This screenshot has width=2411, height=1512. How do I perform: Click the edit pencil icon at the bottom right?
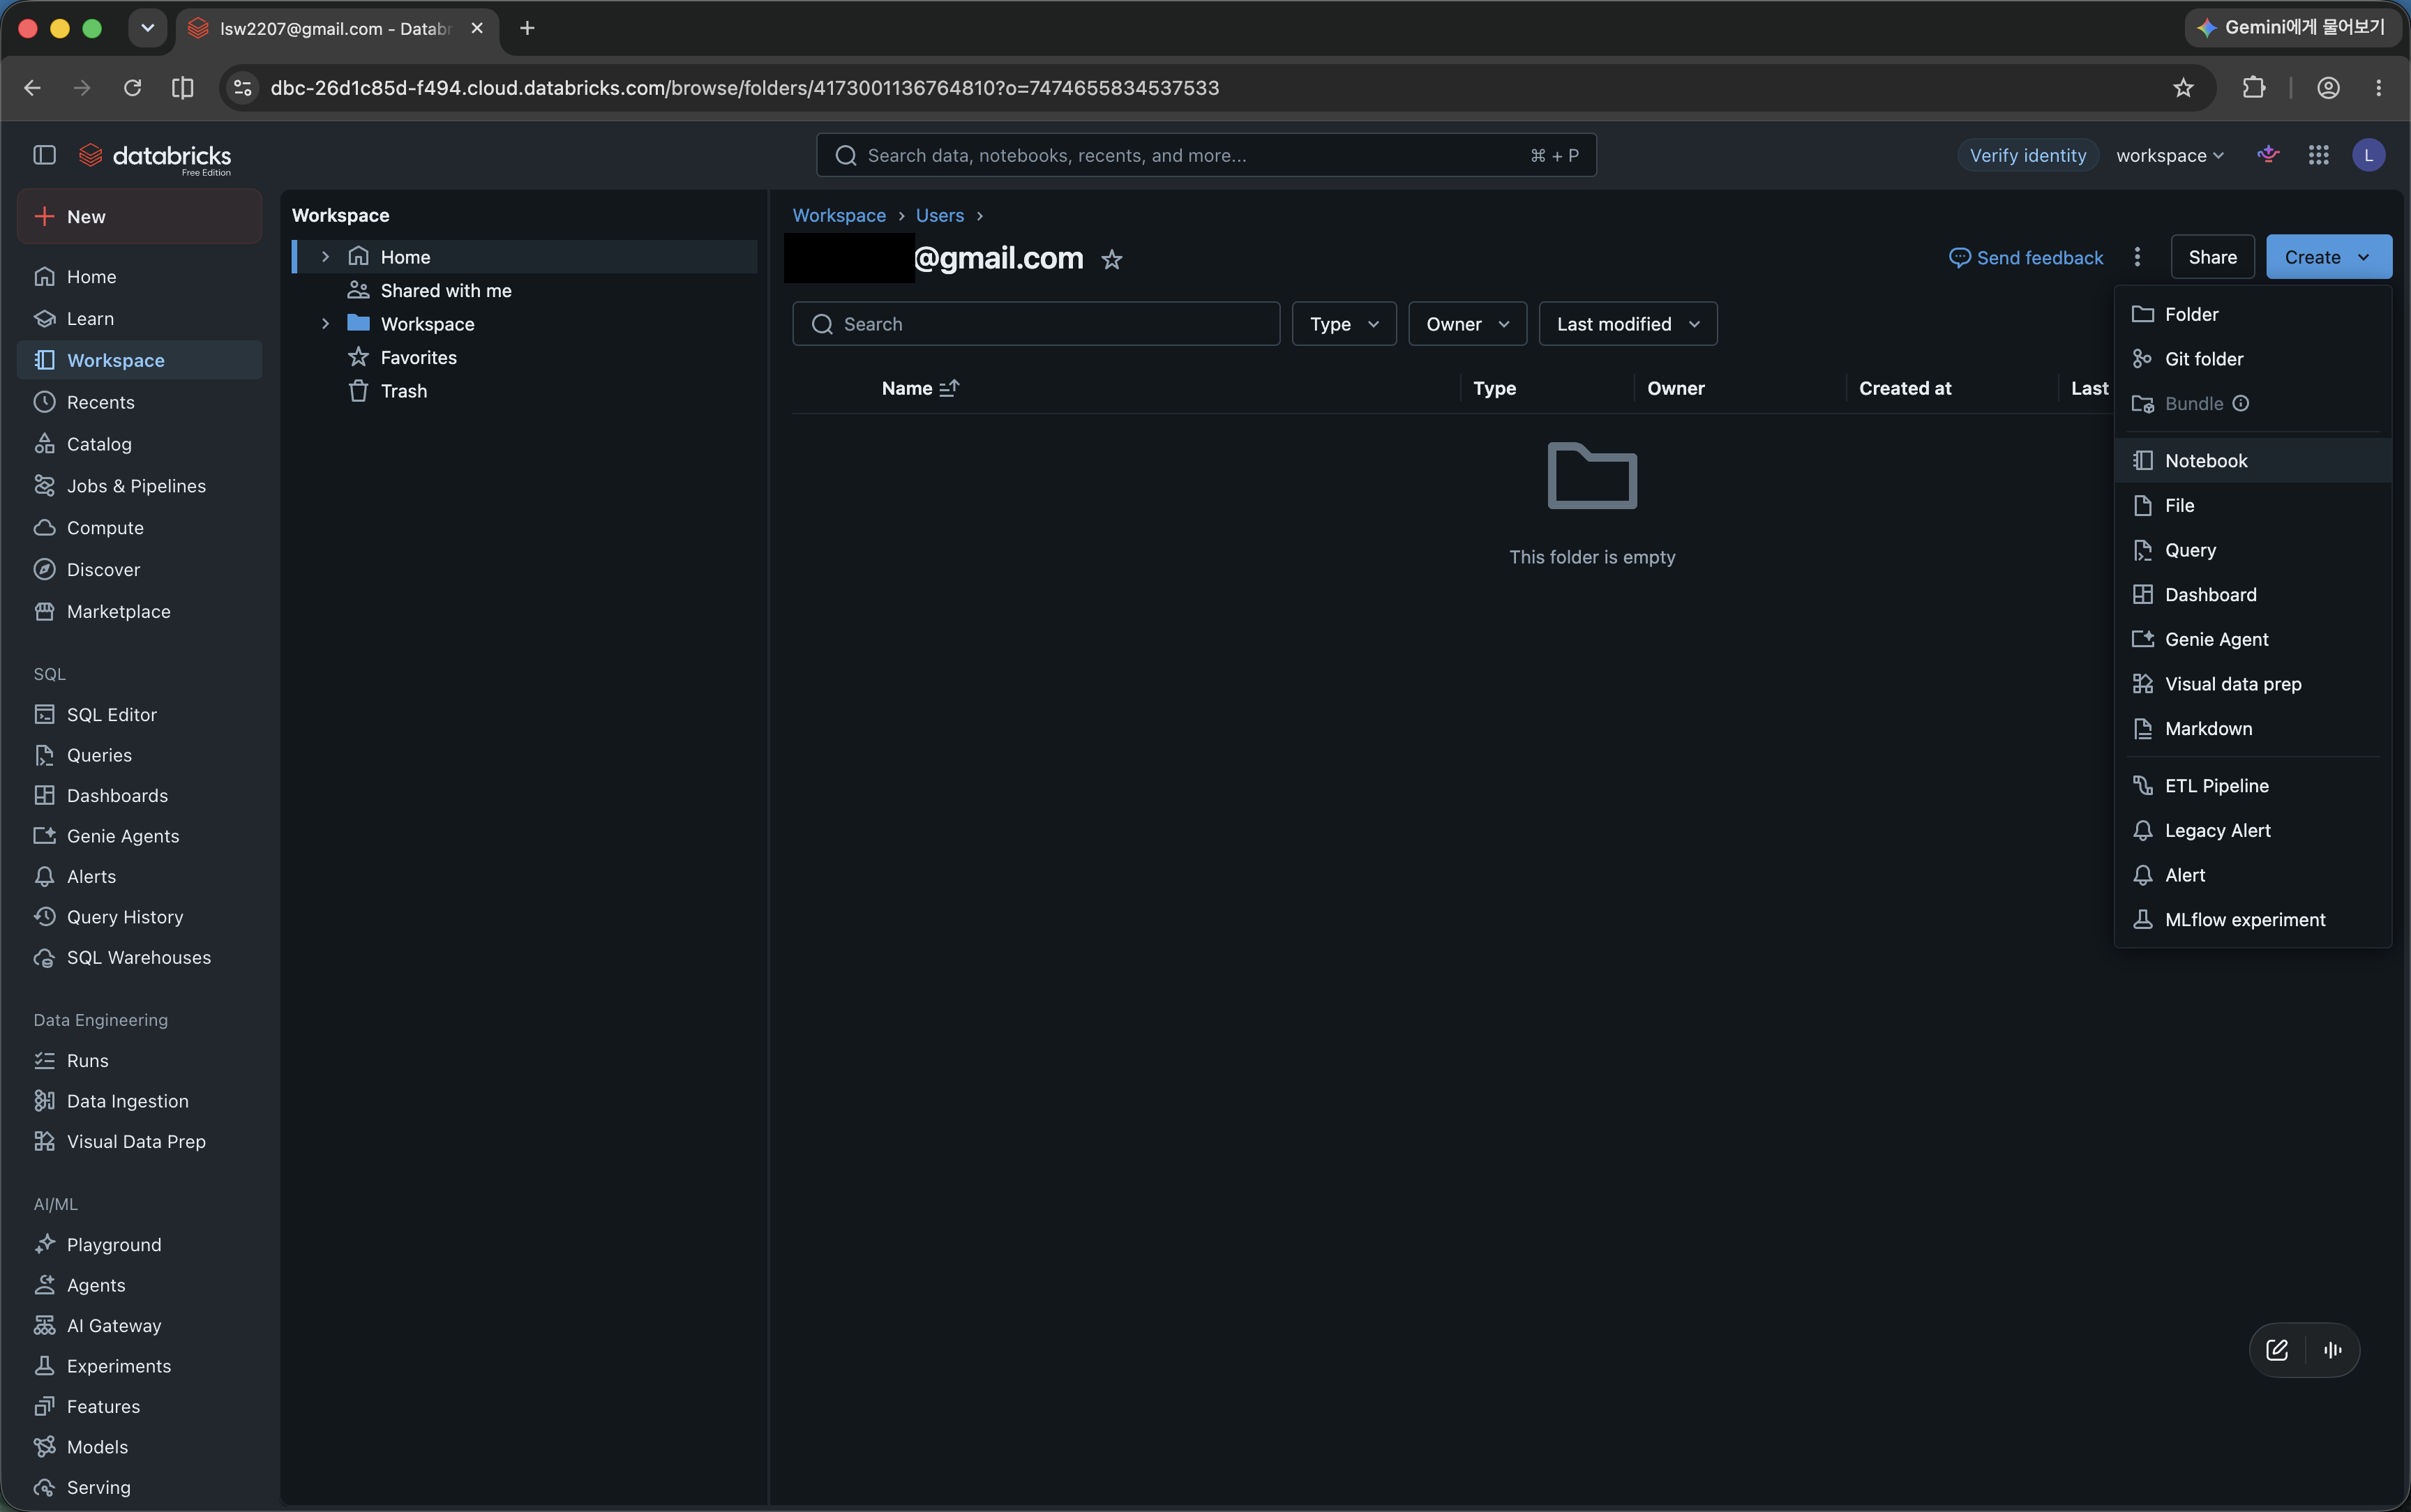[x=2277, y=1350]
